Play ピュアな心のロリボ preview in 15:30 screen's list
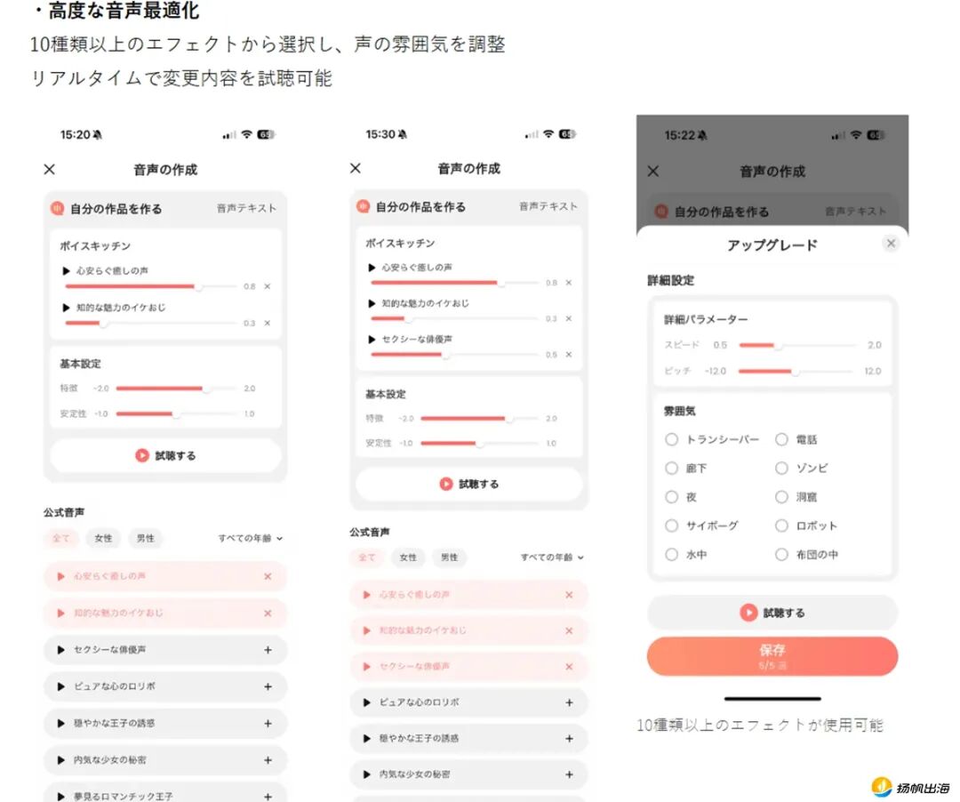This screenshot has height=802, width=960. click(367, 702)
